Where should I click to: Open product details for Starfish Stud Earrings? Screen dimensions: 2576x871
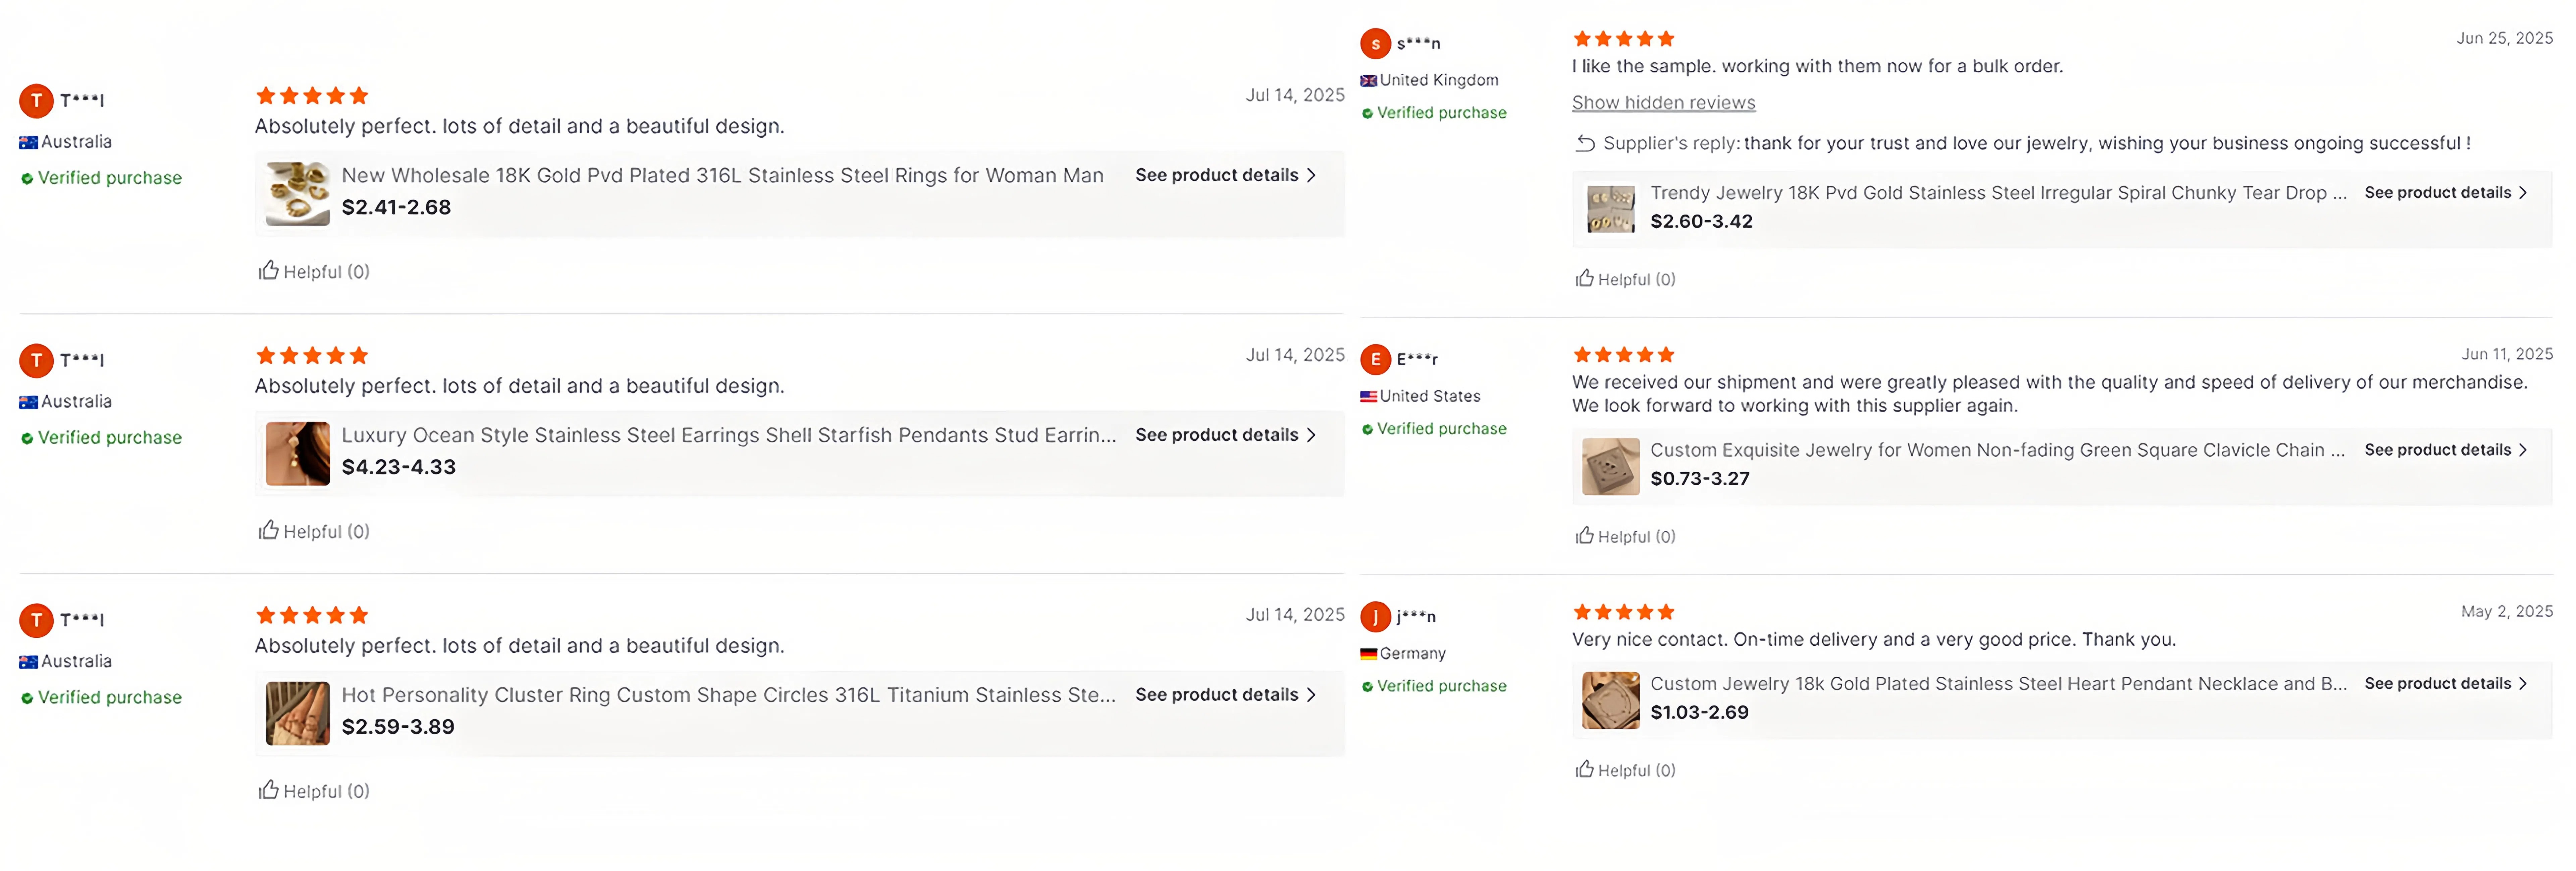pos(1224,435)
